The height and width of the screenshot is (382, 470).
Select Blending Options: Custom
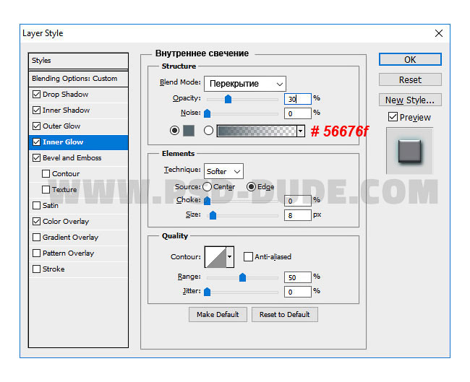click(x=78, y=79)
